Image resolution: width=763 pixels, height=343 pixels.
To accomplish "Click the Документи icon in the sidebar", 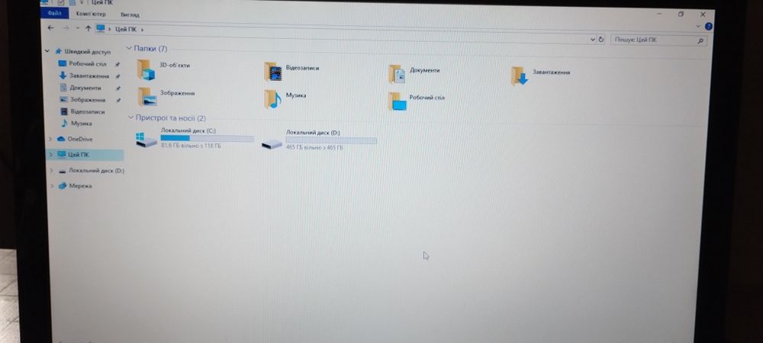I will pyautogui.click(x=63, y=88).
